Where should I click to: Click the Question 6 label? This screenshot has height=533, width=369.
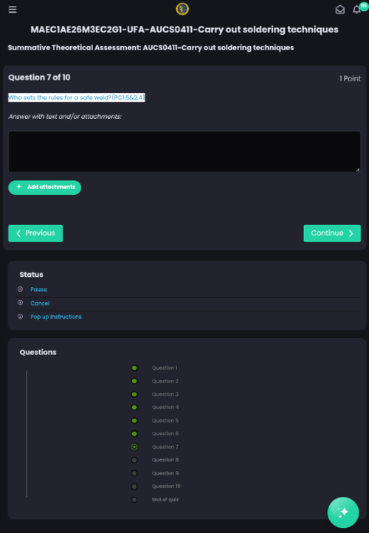pyautogui.click(x=165, y=433)
